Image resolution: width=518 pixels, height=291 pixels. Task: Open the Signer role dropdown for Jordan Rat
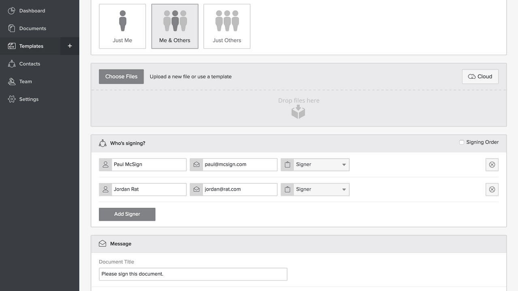coord(320,190)
